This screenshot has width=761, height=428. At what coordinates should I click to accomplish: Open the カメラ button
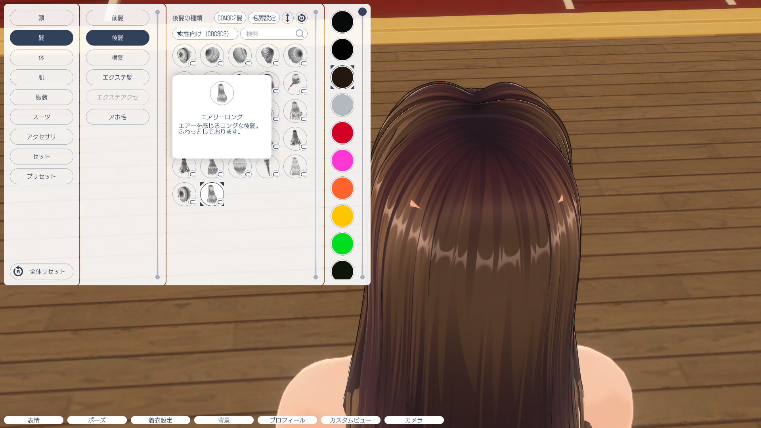pos(414,420)
